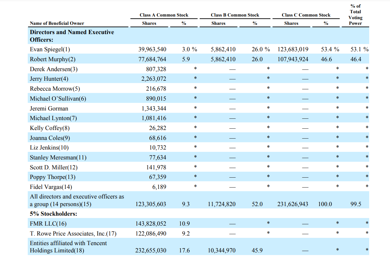Select 'Joanna Coles(9)'
This screenshot has height=261, width=390.
[50, 138]
